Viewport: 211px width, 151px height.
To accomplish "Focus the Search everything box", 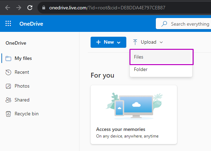I will pyautogui.click(x=184, y=24).
